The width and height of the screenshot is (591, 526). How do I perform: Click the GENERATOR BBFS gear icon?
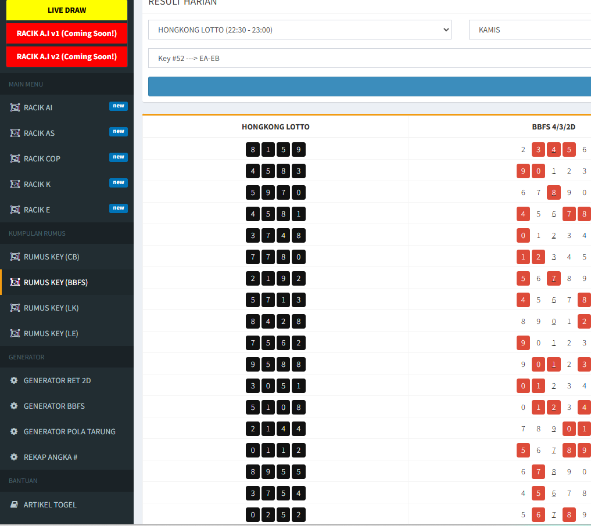coord(14,406)
